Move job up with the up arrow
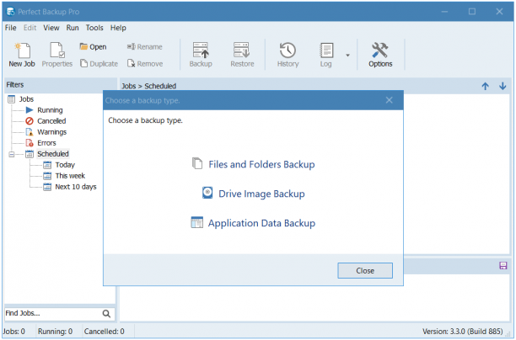 (x=485, y=86)
